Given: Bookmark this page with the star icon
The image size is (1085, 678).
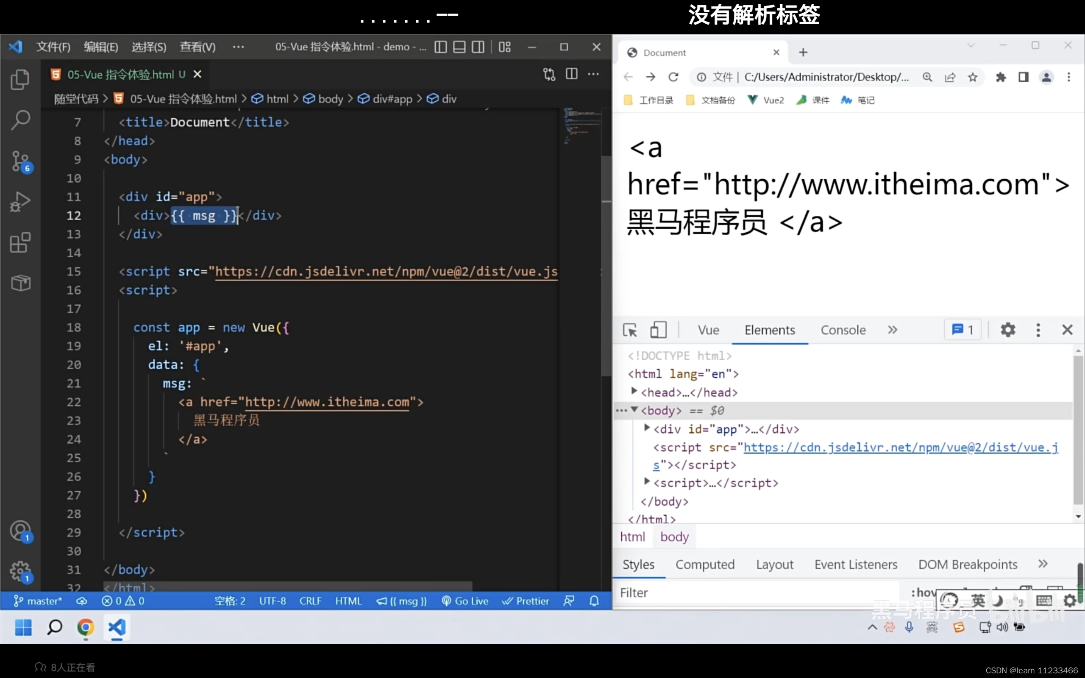Looking at the screenshot, I should (972, 77).
